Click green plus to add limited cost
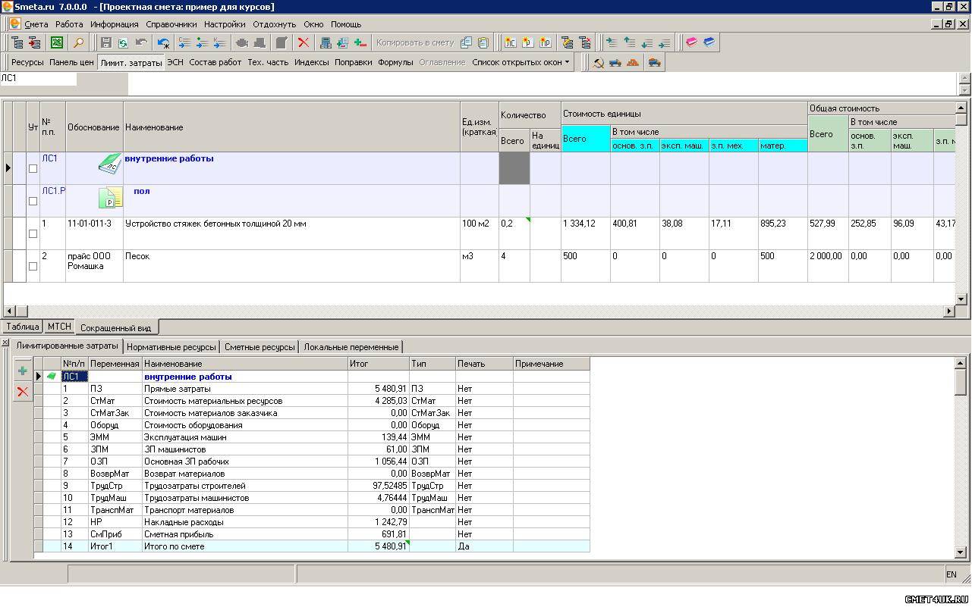 pos(23,371)
